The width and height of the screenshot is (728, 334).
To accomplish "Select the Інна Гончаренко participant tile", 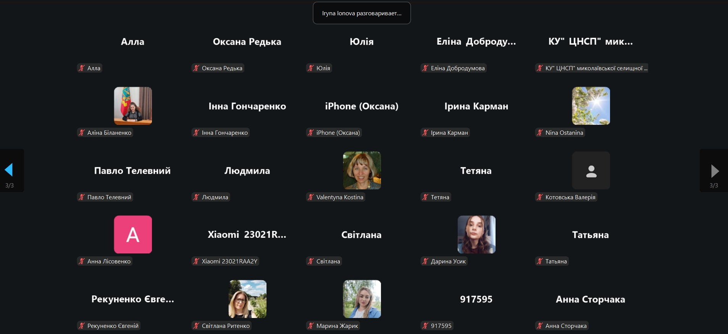I will click(x=247, y=110).
